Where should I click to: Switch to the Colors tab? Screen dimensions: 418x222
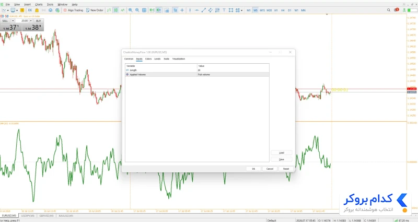(148, 59)
